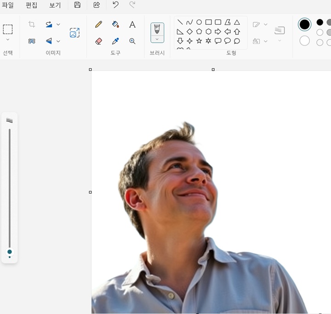This screenshot has height=314, width=331.
Task: Expand the size thickness chevron
Action: [x=280, y=40]
